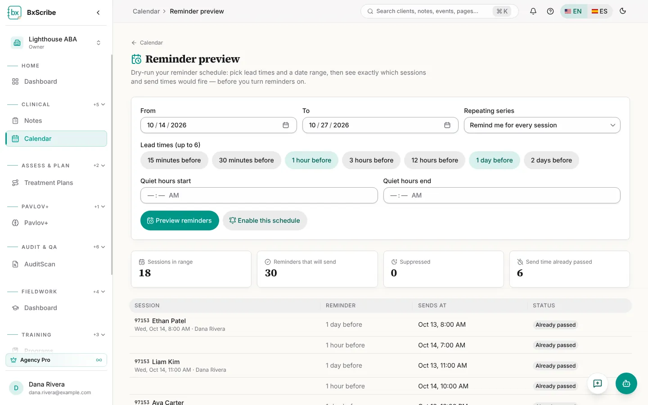
Task: Collapse the sidebar with the chevron
Action: 98,13
